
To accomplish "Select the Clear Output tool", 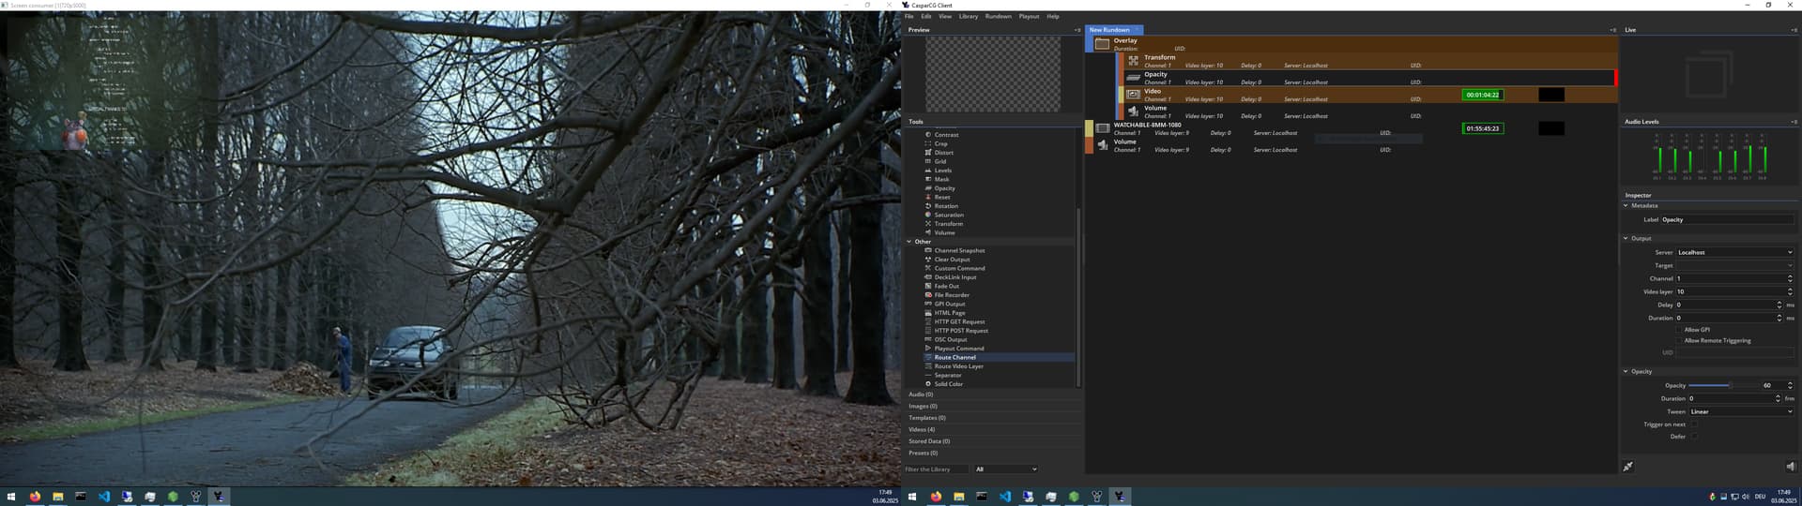I will coord(952,260).
